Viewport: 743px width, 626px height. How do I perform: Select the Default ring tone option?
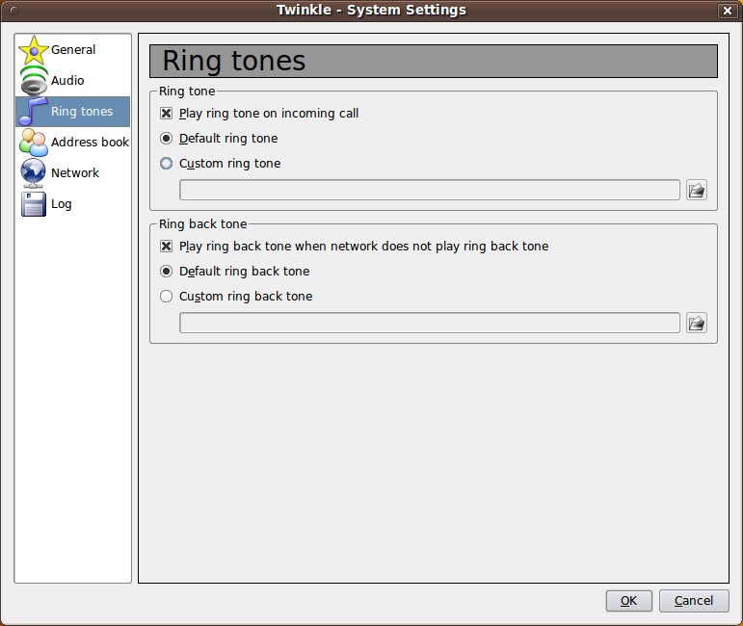coord(167,139)
